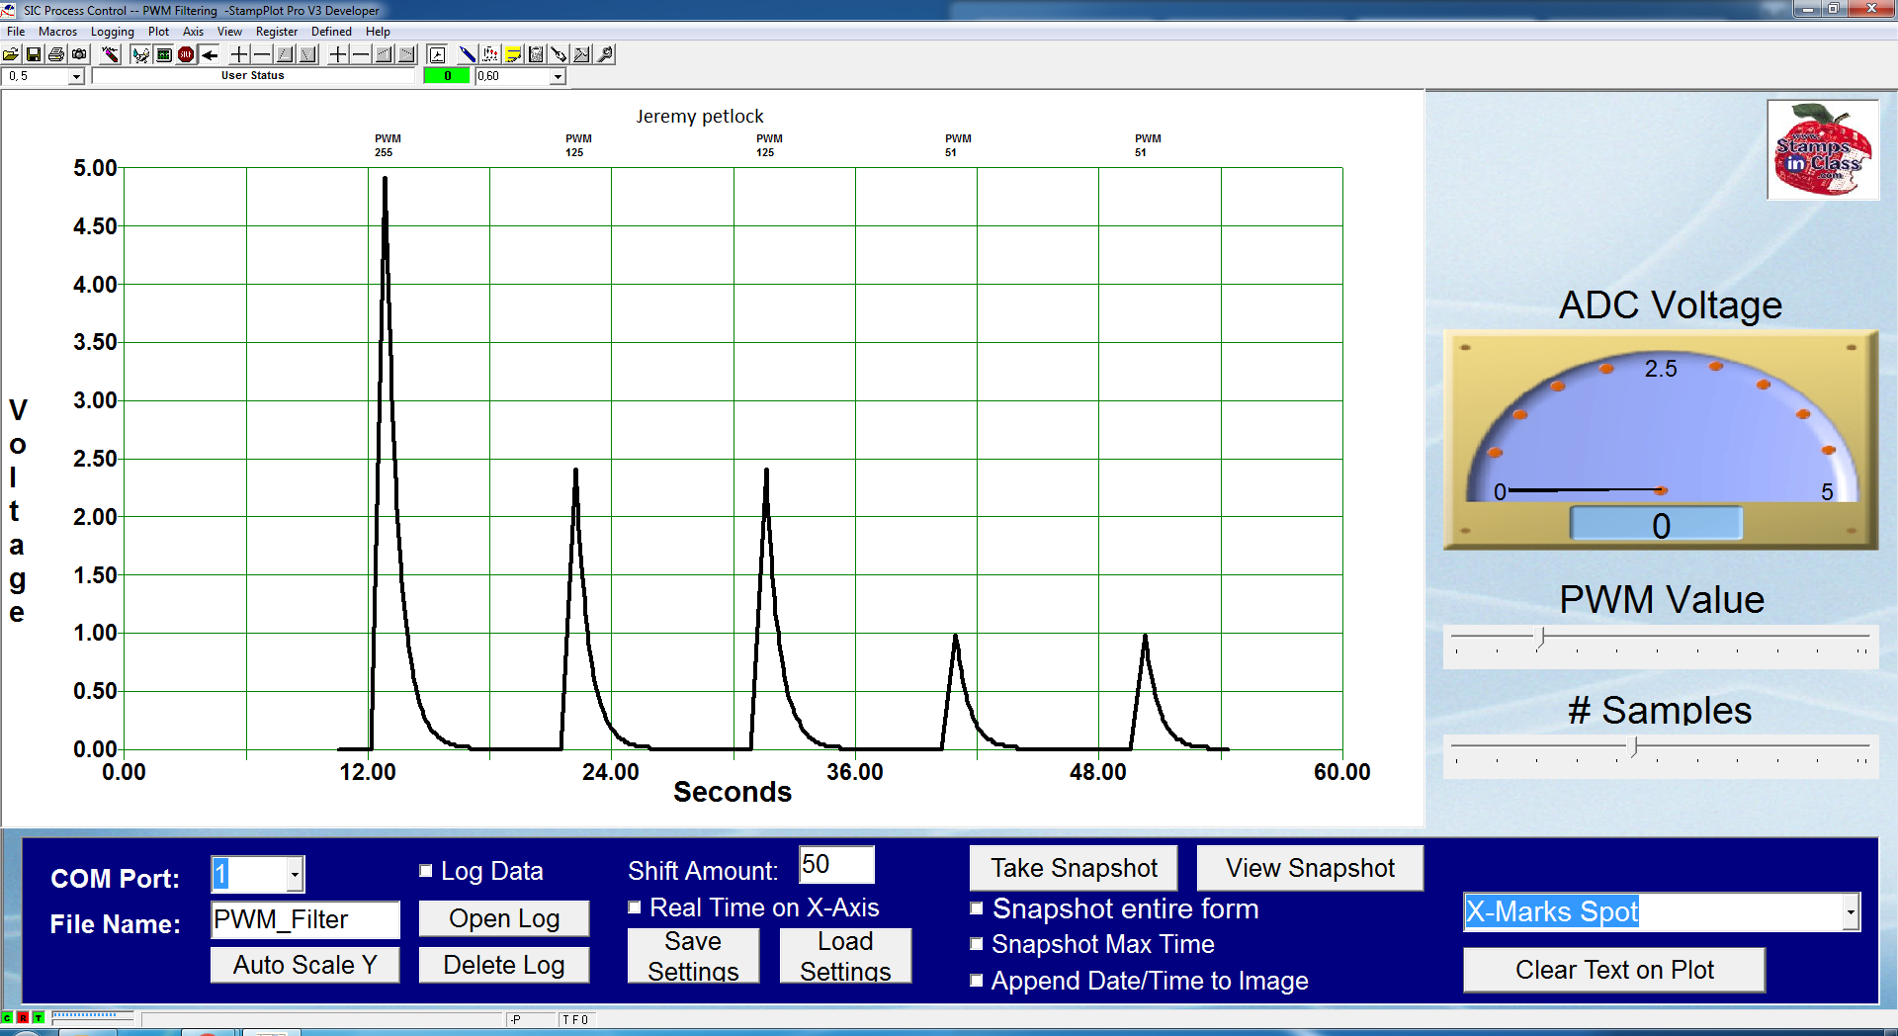Click the save floppy disk icon
The image size is (1898, 1036).
pos(34,54)
